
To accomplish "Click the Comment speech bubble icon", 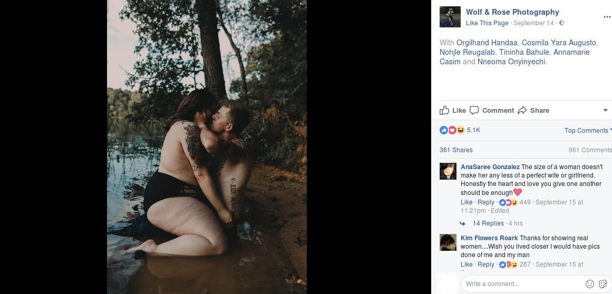I will (x=474, y=110).
